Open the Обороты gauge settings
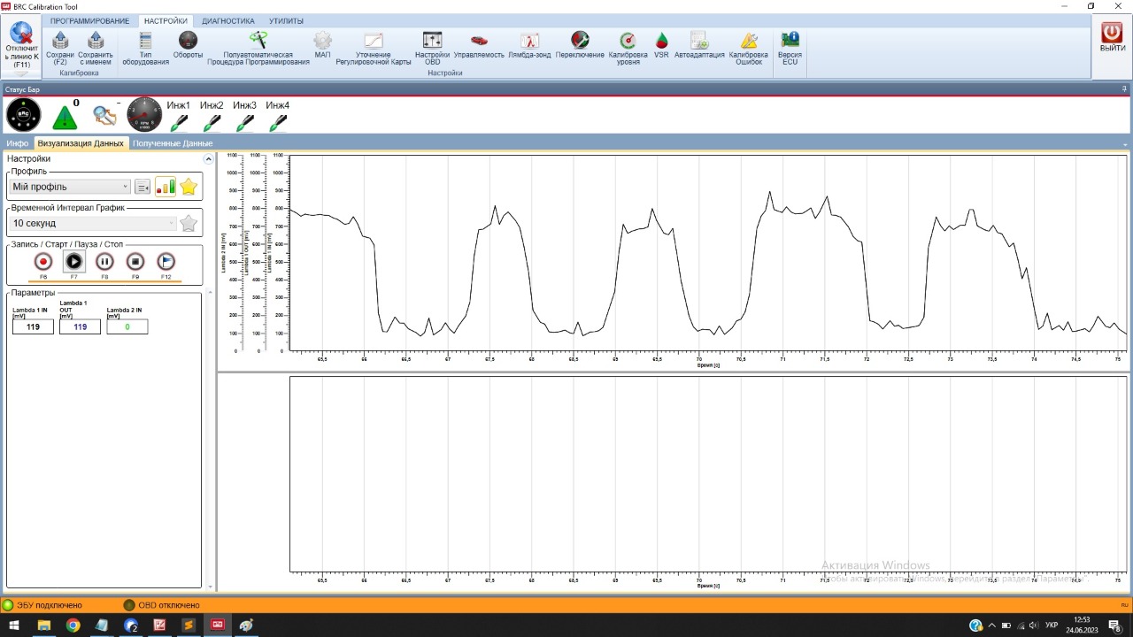This screenshot has height=637, width=1133. (188, 45)
